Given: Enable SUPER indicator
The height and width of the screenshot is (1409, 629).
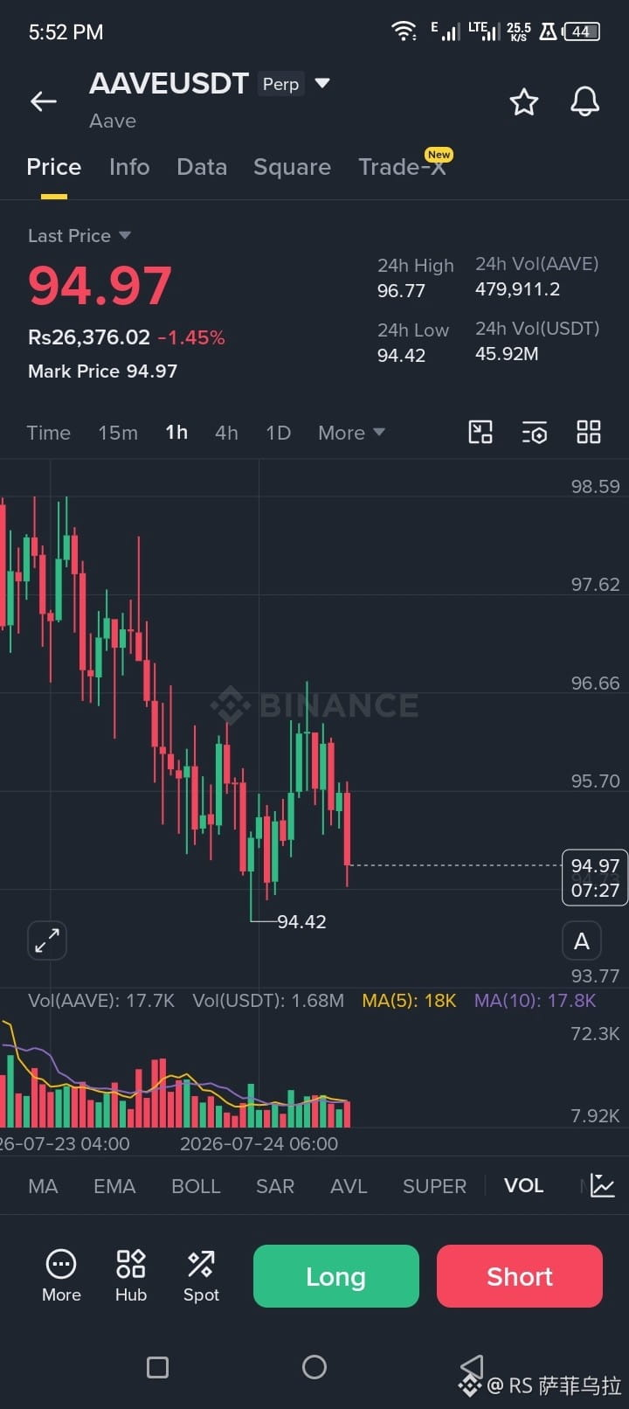Looking at the screenshot, I should 434,1186.
